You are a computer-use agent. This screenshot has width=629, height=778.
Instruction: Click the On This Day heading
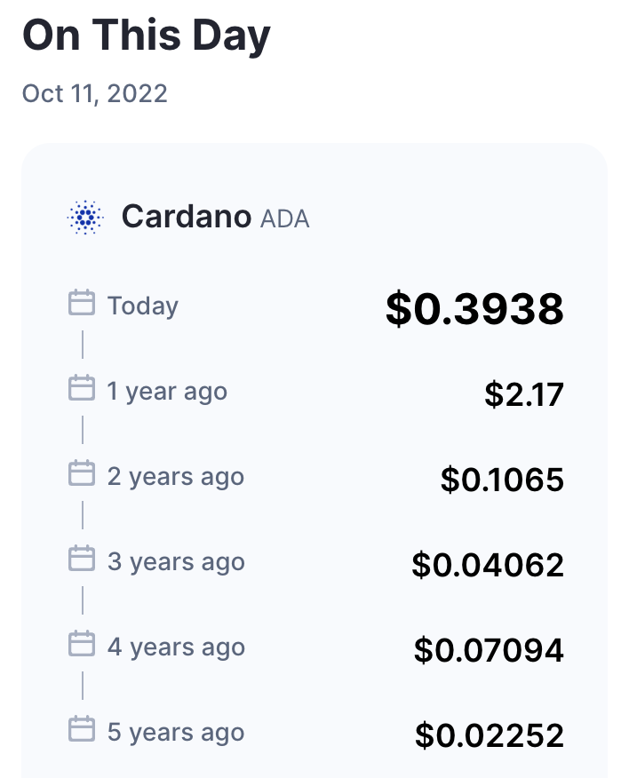tap(147, 36)
